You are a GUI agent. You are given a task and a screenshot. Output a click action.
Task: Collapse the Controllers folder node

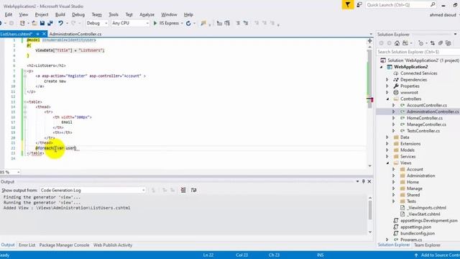click(x=387, y=99)
